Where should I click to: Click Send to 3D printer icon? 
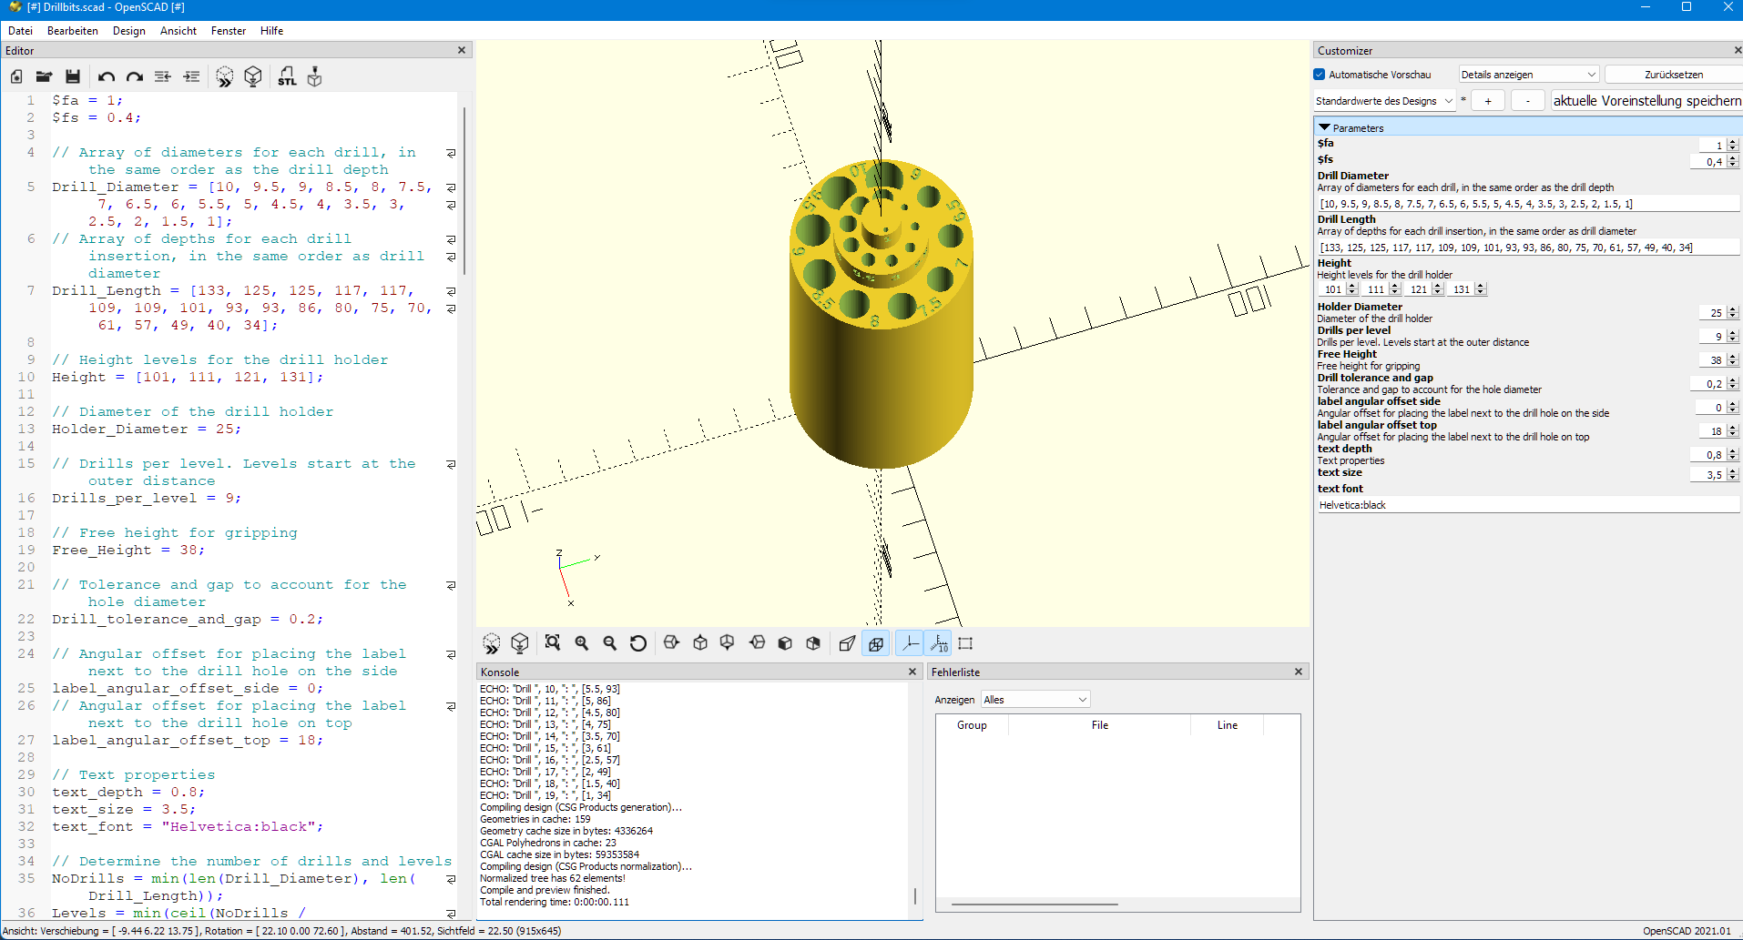pyautogui.click(x=315, y=77)
